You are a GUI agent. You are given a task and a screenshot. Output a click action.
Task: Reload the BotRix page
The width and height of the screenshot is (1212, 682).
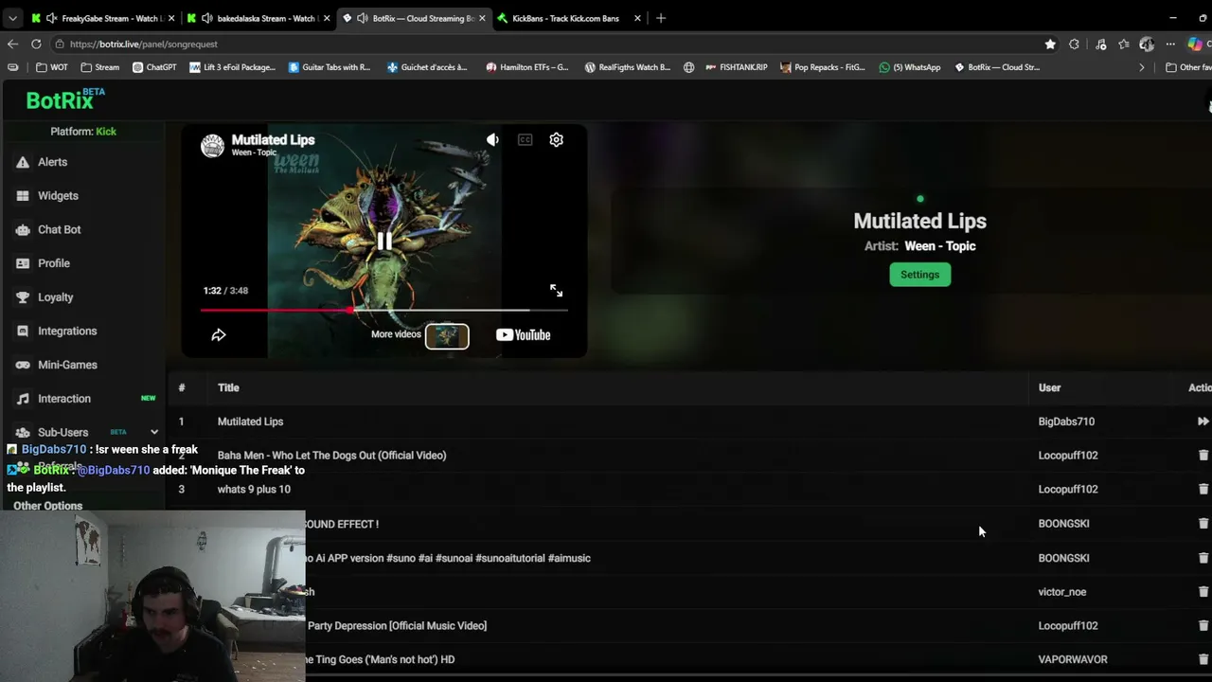(x=36, y=44)
